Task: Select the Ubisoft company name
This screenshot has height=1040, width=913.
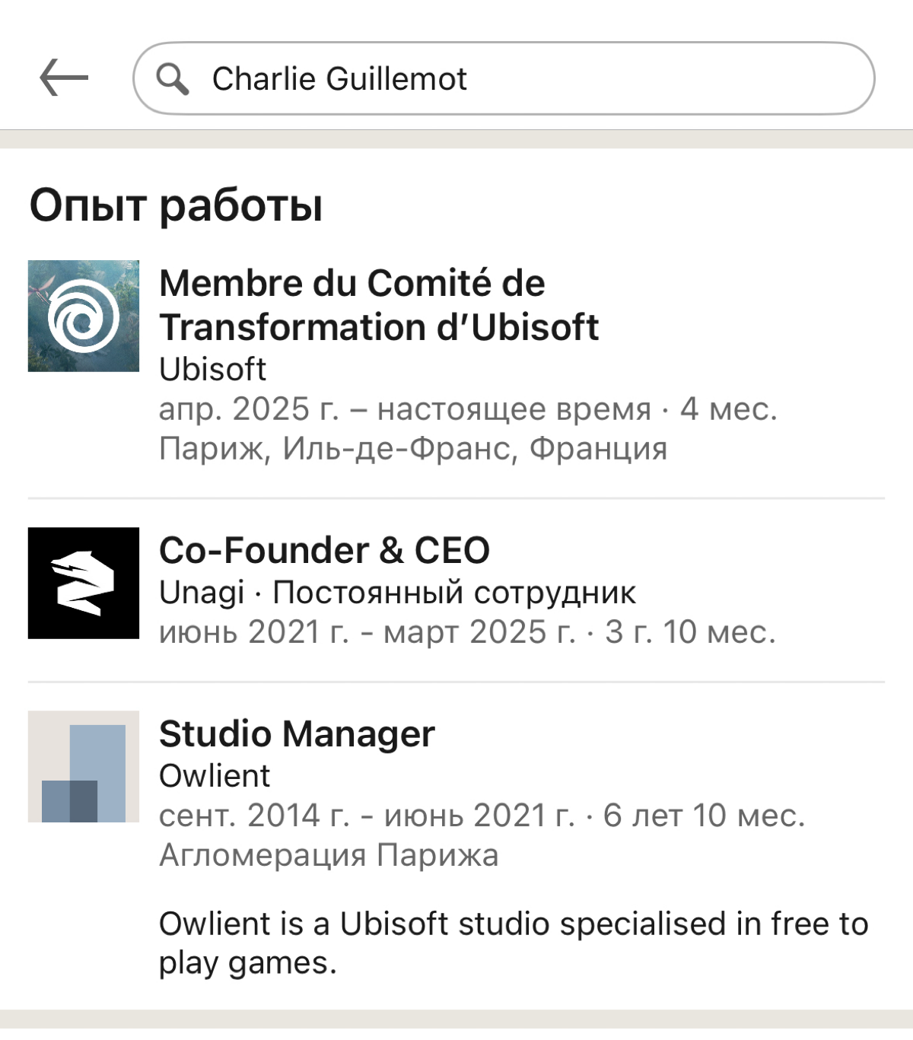Action: click(x=212, y=370)
